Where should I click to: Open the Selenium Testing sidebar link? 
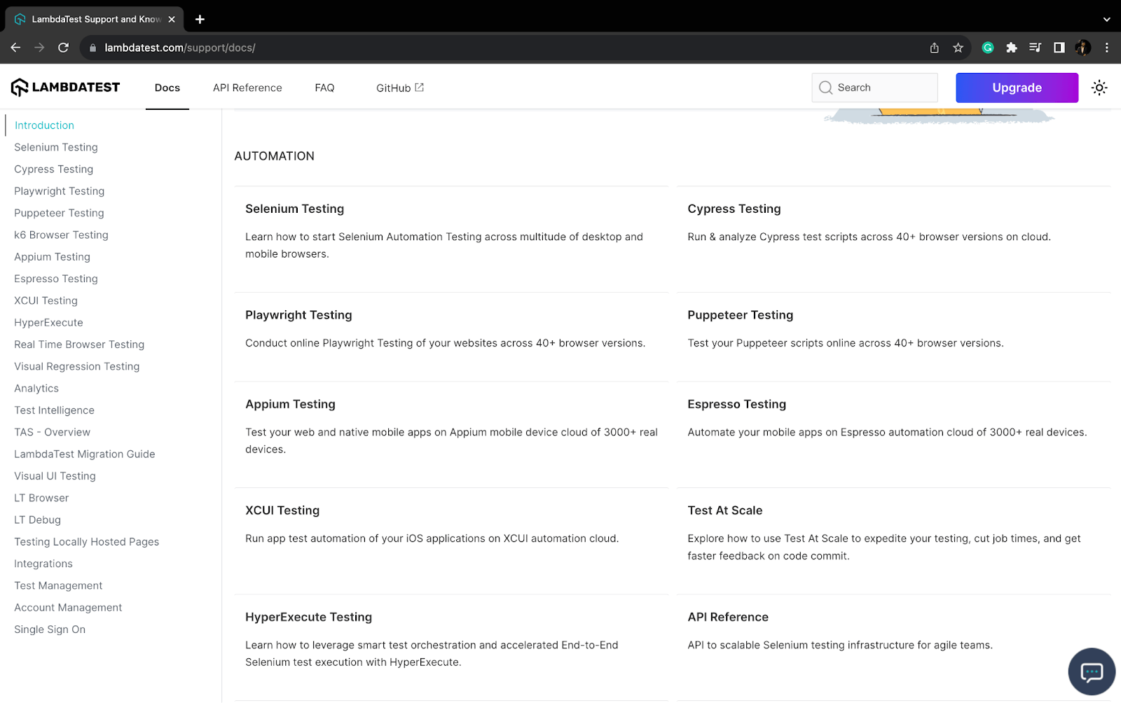[55, 147]
